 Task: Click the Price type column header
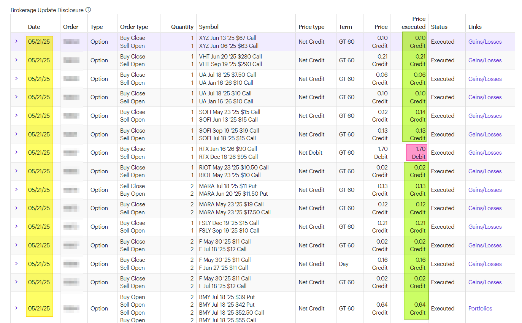coord(311,27)
